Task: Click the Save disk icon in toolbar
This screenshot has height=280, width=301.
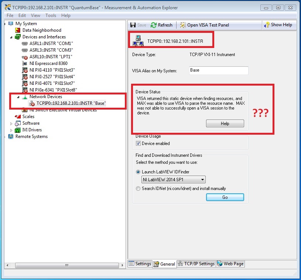Action: 133,25
